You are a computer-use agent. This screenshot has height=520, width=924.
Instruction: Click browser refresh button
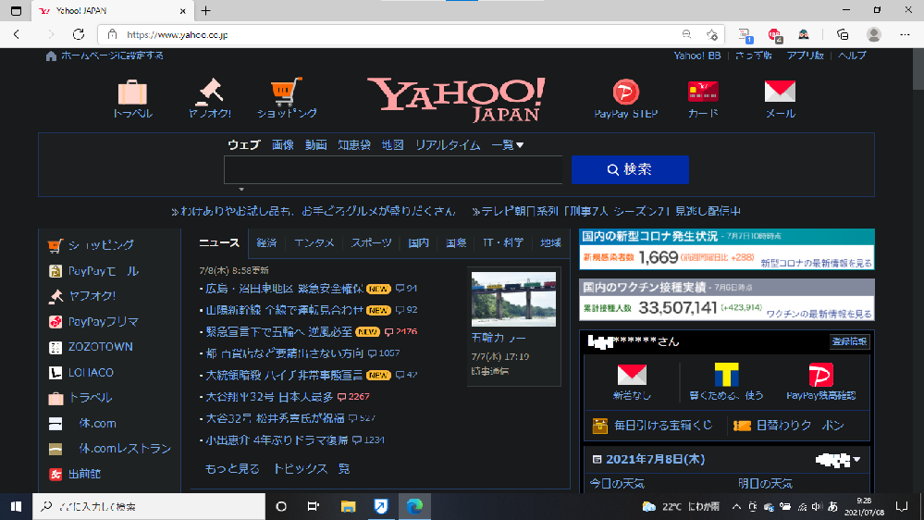click(79, 35)
